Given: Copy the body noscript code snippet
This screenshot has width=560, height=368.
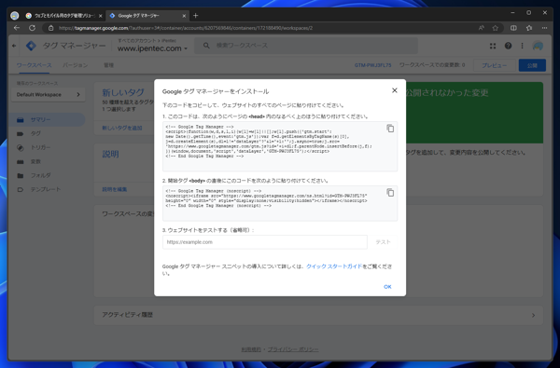Looking at the screenshot, I should pos(390,193).
